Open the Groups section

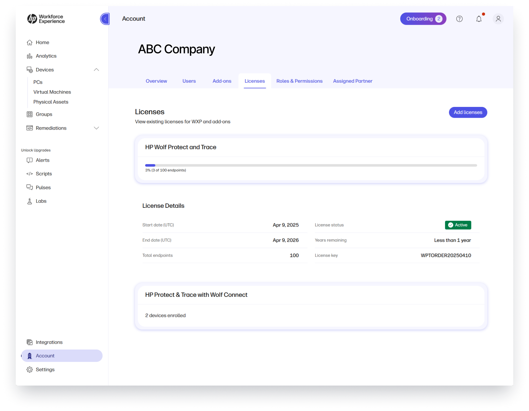[44, 114]
